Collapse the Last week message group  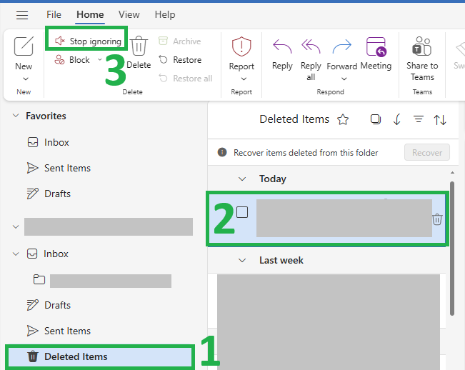click(242, 260)
